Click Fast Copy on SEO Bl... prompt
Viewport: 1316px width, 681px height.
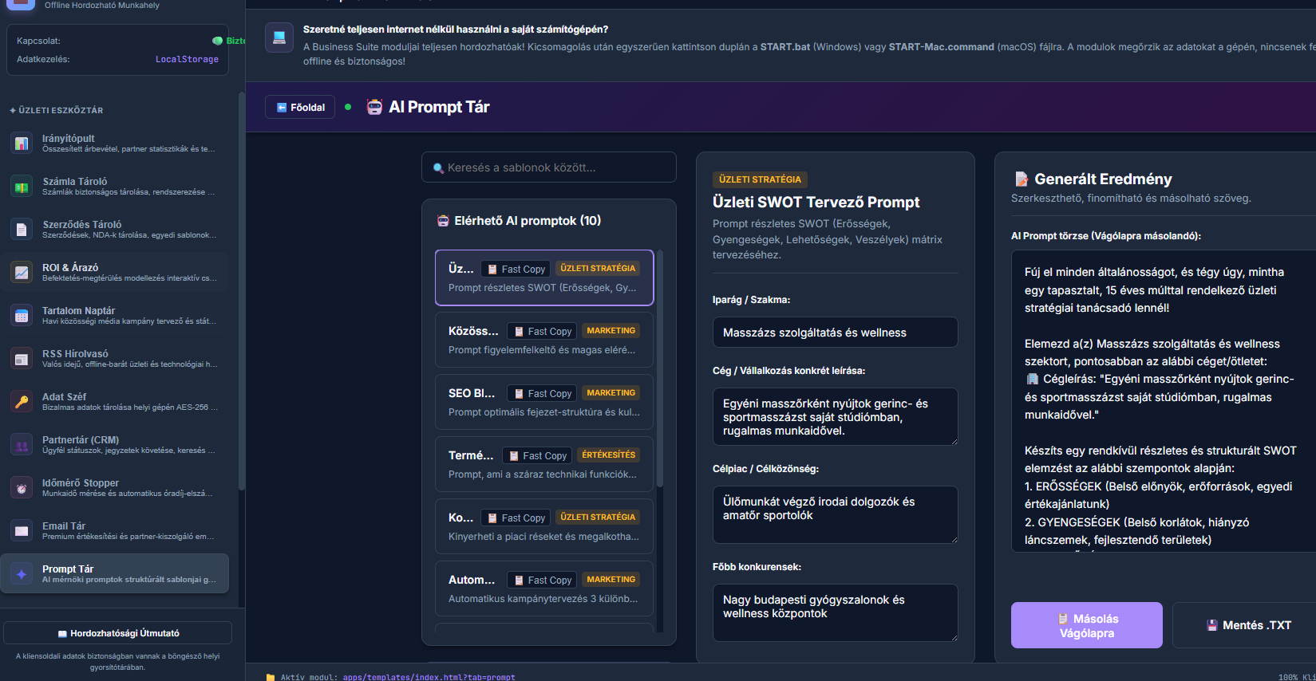[x=543, y=393]
